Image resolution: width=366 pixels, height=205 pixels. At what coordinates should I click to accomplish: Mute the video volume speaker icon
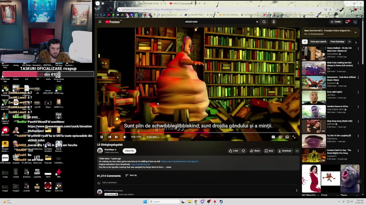click(x=125, y=137)
